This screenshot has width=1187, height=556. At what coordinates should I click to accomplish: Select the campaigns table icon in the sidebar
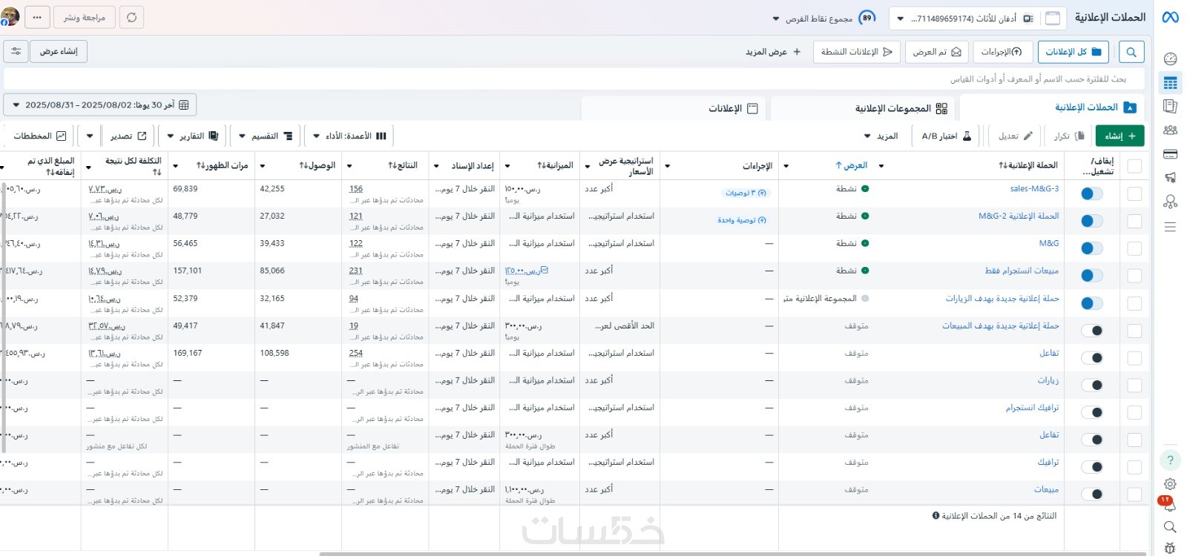1170,83
